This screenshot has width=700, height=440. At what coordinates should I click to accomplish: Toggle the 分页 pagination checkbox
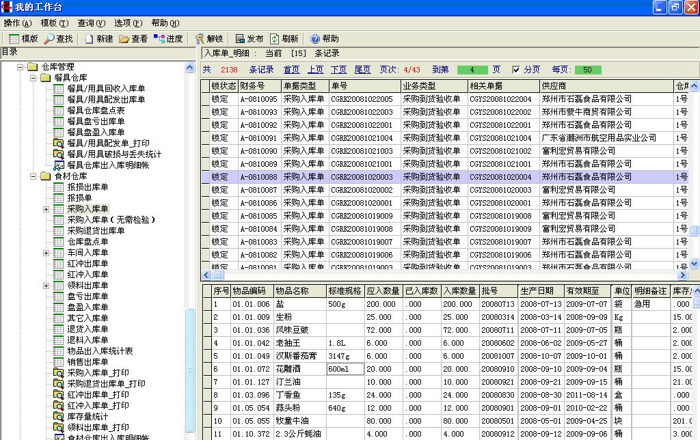tap(516, 70)
